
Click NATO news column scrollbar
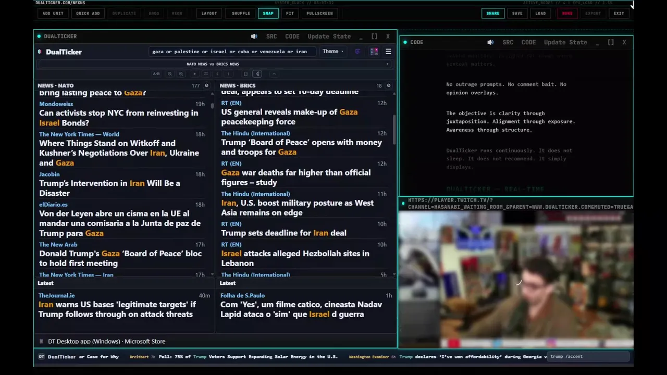[212, 105]
